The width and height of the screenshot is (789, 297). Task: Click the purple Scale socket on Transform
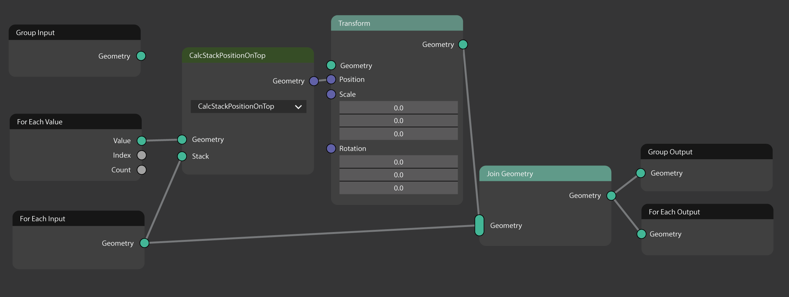pyautogui.click(x=331, y=94)
